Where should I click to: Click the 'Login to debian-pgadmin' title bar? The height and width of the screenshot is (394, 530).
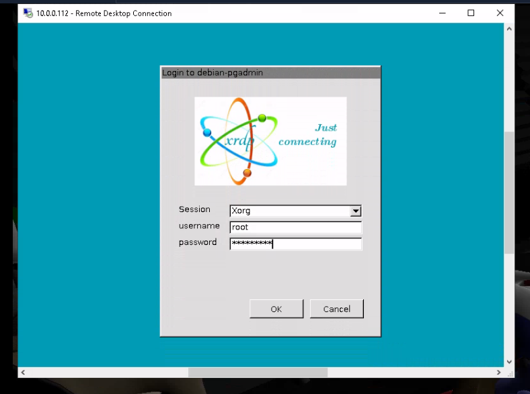click(270, 72)
